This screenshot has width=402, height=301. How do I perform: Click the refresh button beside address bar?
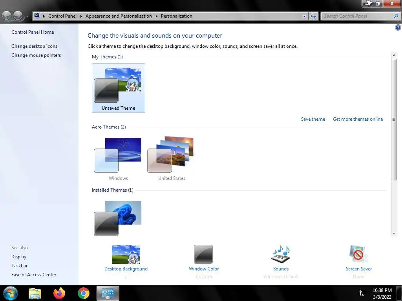pos(313,16)
